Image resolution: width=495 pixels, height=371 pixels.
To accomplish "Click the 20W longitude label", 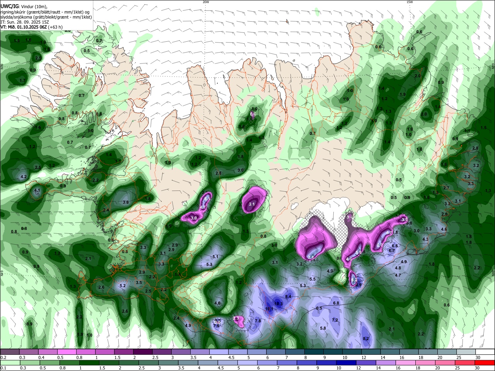I will pyautogui.click(x=206, y=2).
